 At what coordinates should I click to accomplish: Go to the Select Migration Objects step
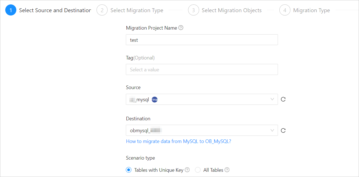coord(232,10)
